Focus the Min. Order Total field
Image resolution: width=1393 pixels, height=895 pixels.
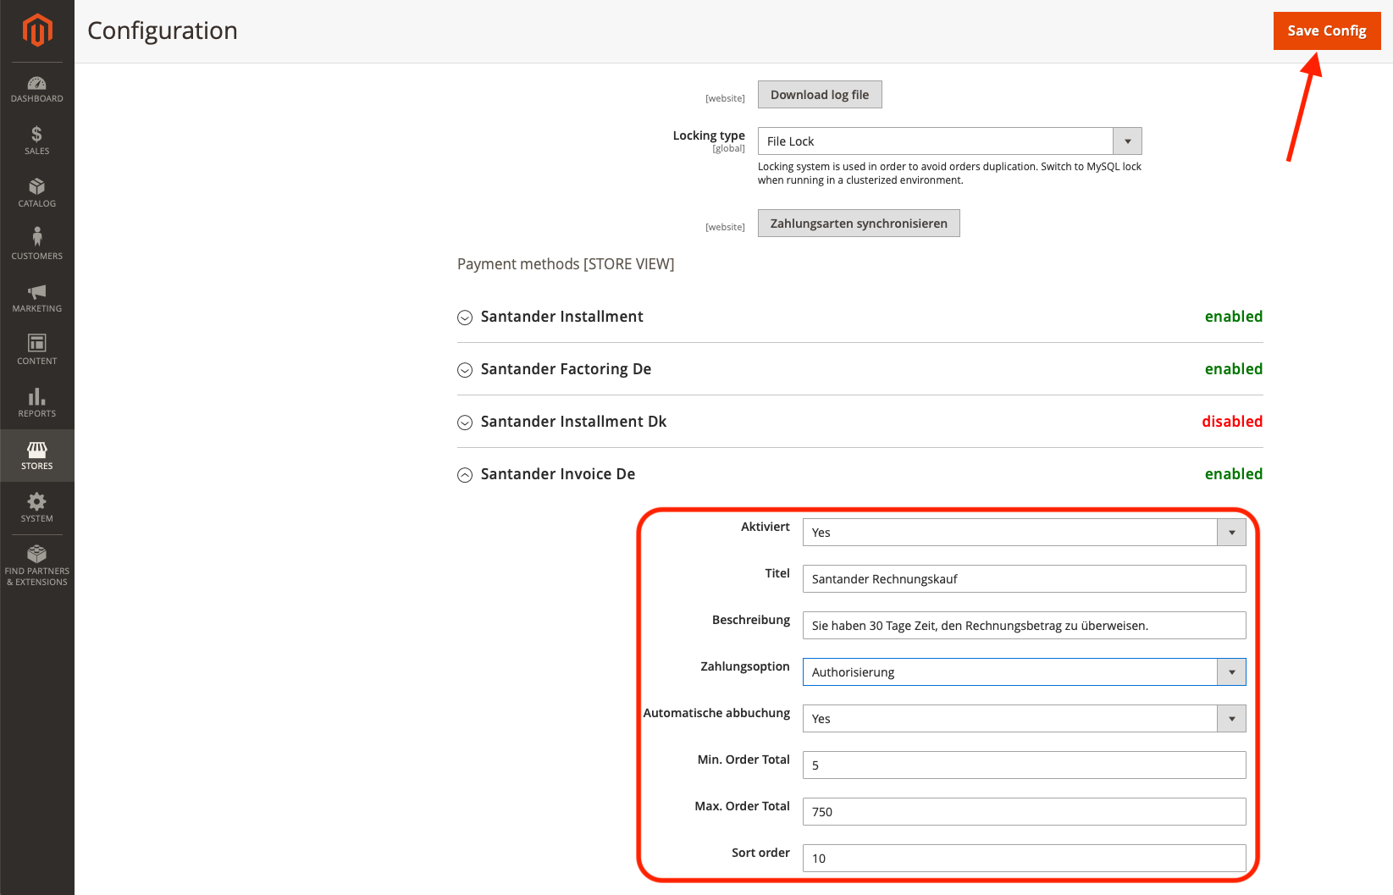point(1024,765)
